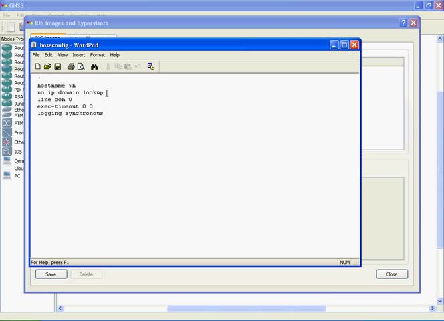Click the 'exec-timeout 0 0' line
The image size is (444, 321).
coord(65,106)
